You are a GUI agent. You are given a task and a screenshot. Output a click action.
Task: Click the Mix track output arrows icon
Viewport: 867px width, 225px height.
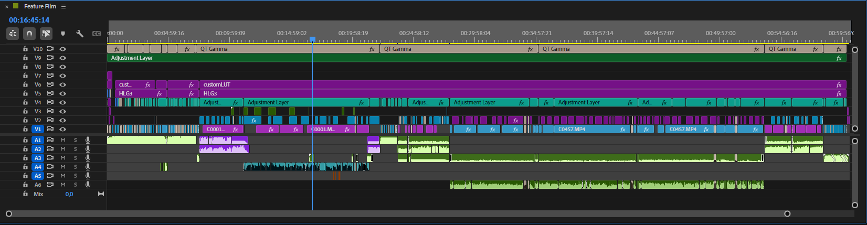point(101,194)
